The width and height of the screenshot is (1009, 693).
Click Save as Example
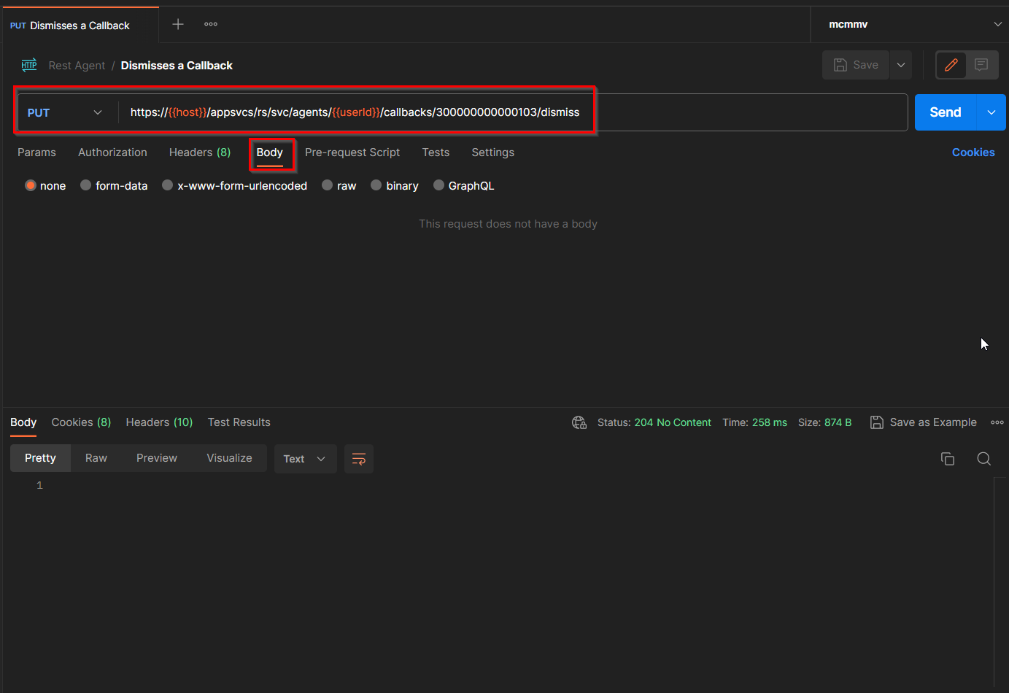pyautogui.click(x=924, y=422)
